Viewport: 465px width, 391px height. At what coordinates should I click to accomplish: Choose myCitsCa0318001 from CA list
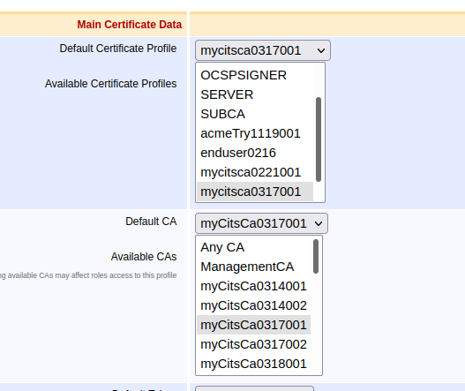[254, 364]
